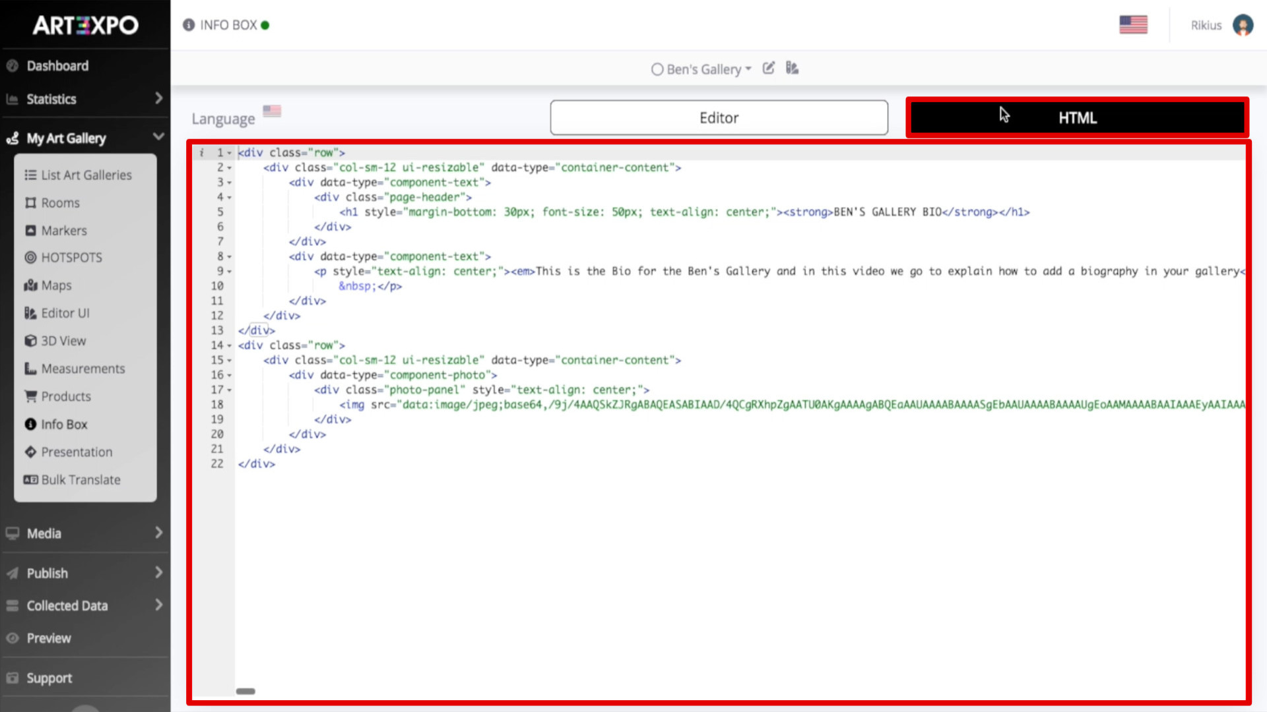
Task: Open Bulk Translate tool
Action: 81,480
